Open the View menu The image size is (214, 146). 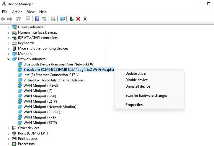[31, 12]
